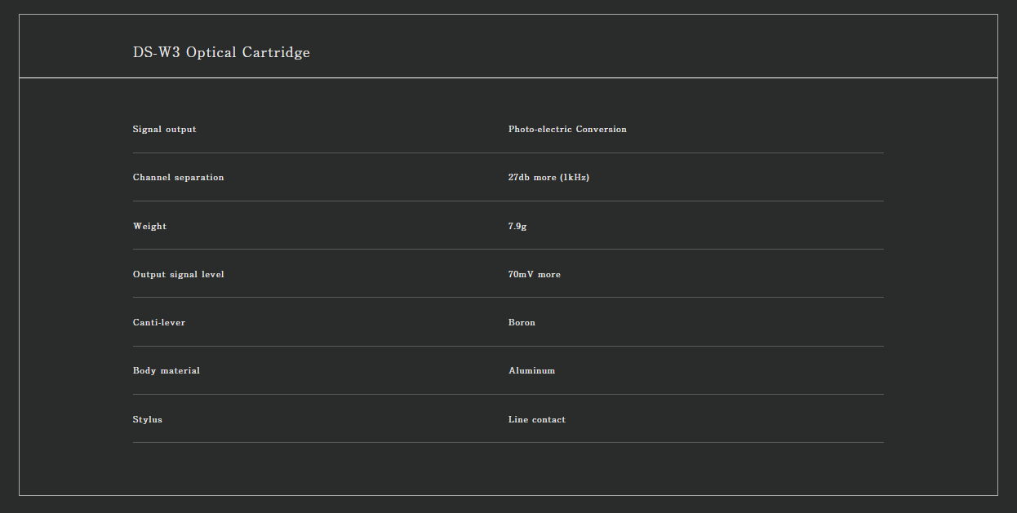Click the 27db more (1kHz) value
The width and height of the screenshot is (1017, 513).
pyautogui.click(x=548, y=178)
